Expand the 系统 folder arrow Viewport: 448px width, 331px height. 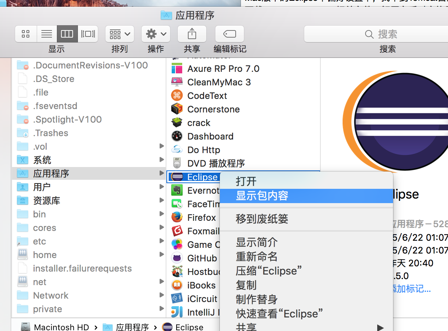[162, 159]
